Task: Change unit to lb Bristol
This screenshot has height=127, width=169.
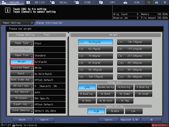Action: tap(106, 100)
